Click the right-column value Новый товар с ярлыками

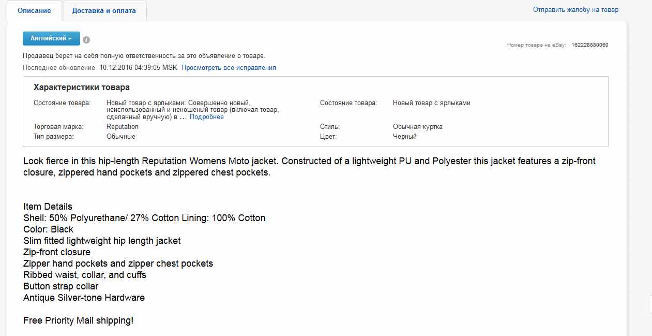(432, 103)
